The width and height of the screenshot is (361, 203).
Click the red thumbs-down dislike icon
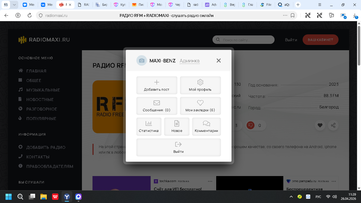tap(250, 126)
